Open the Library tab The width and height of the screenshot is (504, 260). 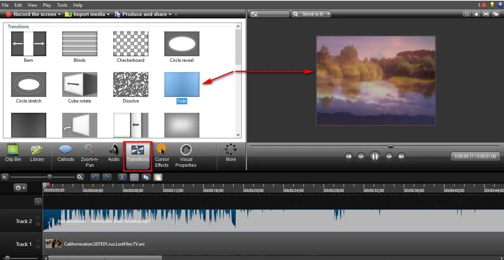pos(37,153)
